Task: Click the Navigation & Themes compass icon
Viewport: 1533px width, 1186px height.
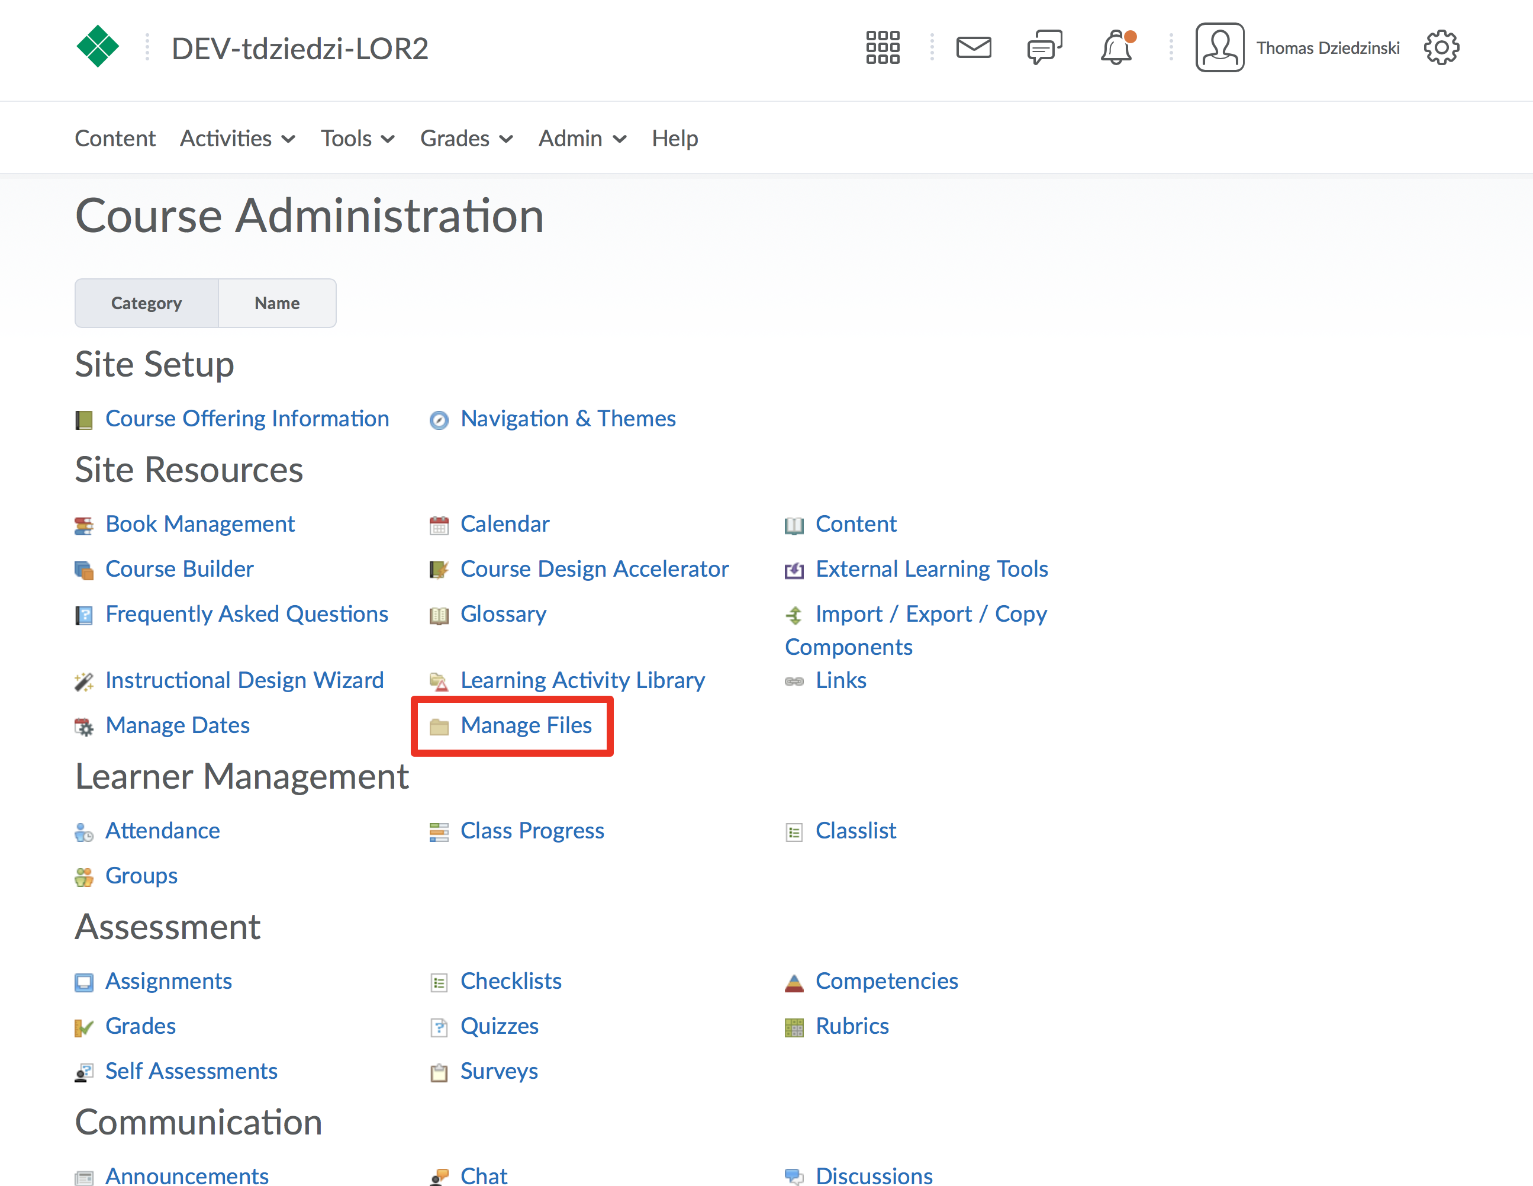Action: coord(439,420)
